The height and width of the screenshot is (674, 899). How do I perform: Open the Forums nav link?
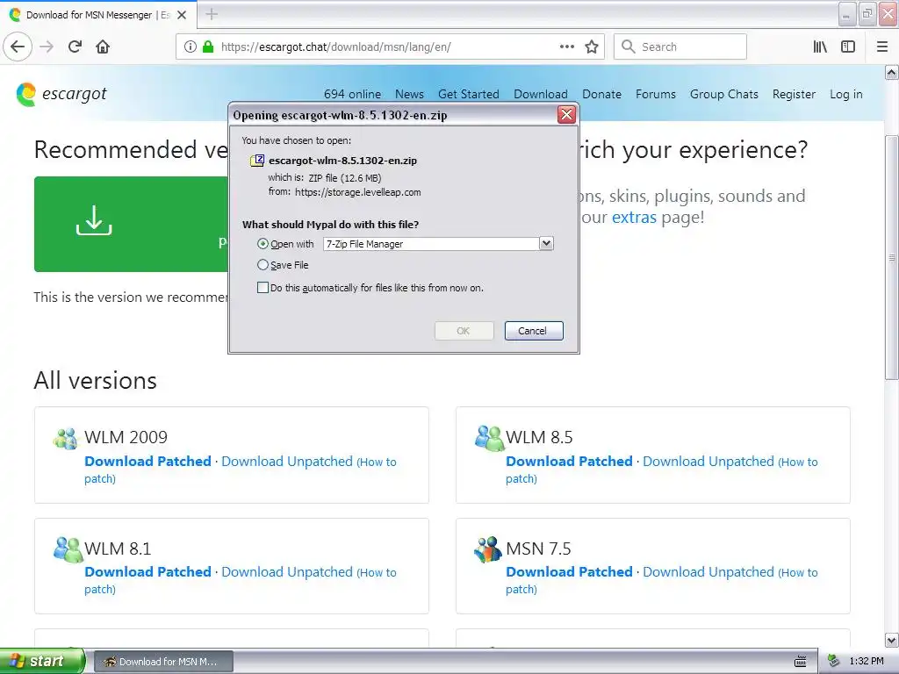[655, 94]
